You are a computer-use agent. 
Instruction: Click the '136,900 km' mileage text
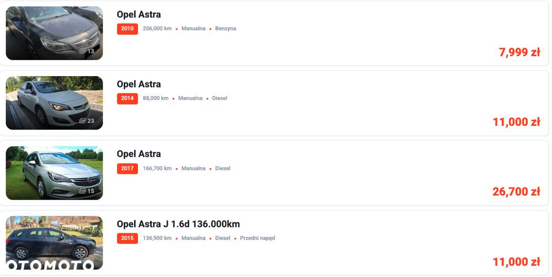[x=157, y=238]
